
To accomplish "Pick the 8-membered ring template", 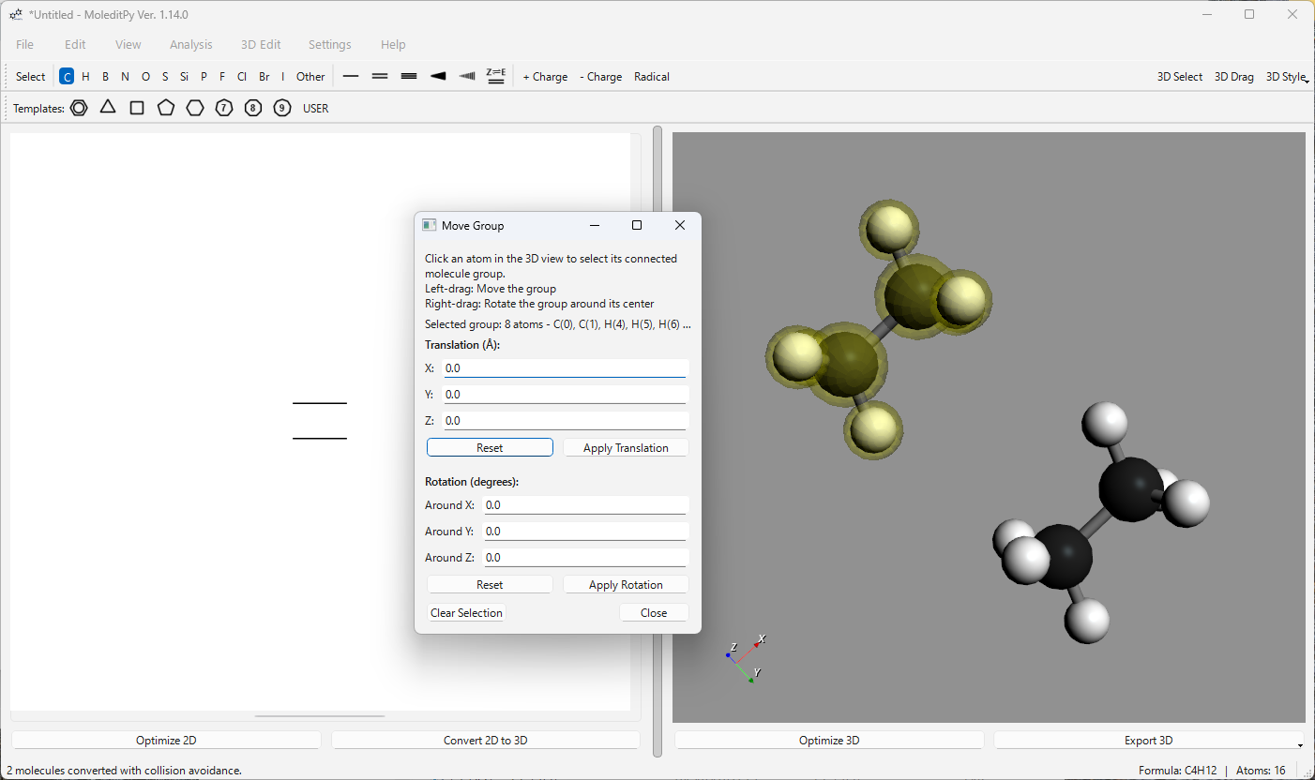I will [x=253, y=108].
